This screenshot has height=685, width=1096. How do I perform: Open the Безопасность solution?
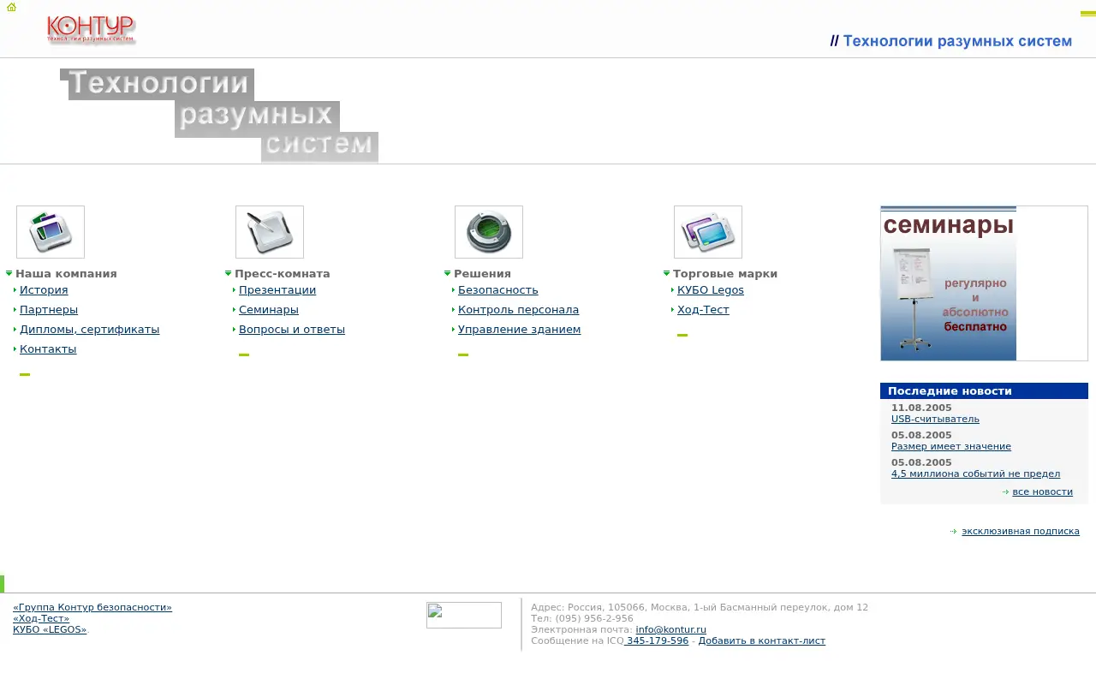498,290
